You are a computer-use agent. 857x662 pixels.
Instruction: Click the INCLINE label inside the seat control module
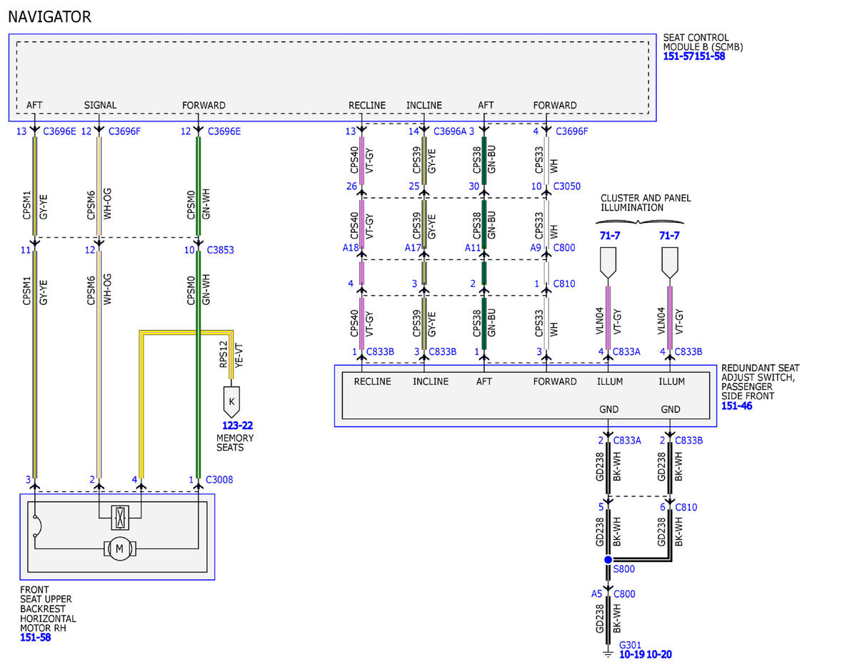(x=424, y=105)
